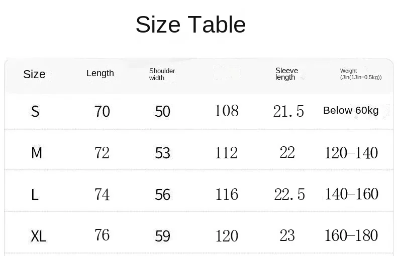Select the "120–140" weight range cell
Image resolution: width=397 pixels, height=256 pixels.
pyautogui.click(x=351, y=153)
